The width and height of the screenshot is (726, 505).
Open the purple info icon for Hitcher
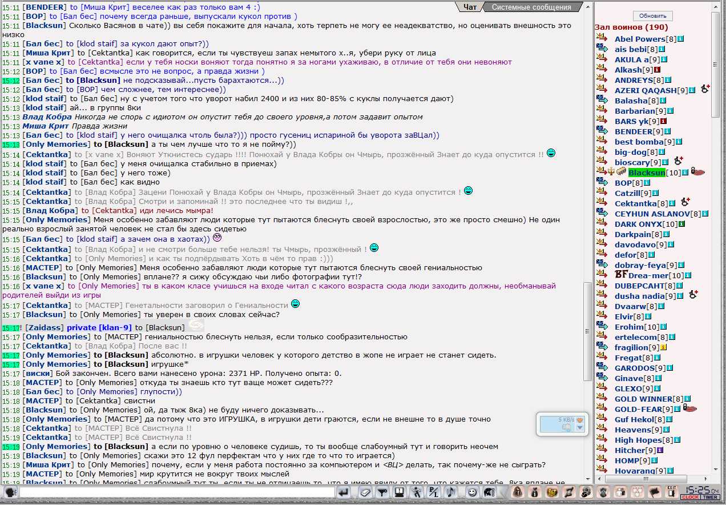tap(659, 450)
